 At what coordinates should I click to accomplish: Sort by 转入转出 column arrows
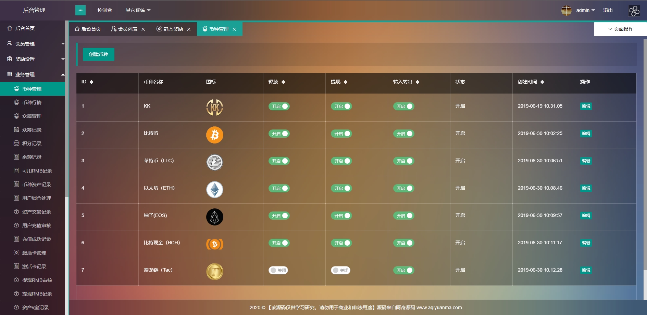pyautogui.click(x=418, y=82)
